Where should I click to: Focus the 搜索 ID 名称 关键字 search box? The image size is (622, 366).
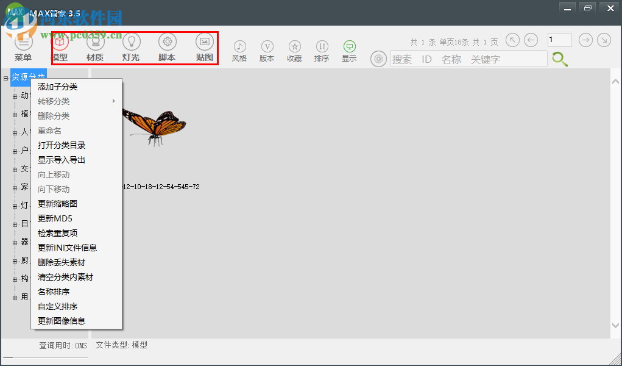point(468,59)
